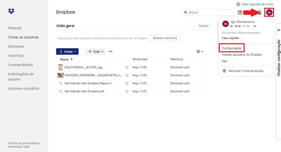The width and height of the screenshot is (281, 152).
Task: Open Recentes in the sidebar
Action: 16,47
